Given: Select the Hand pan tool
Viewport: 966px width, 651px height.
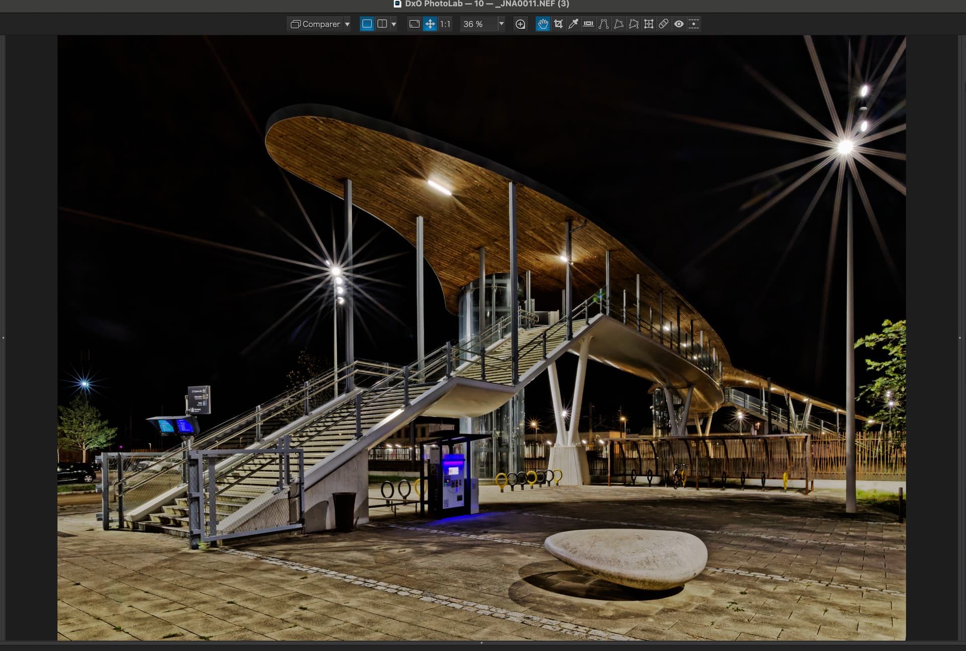Looking at the screenshot, I should pos(542,24).
